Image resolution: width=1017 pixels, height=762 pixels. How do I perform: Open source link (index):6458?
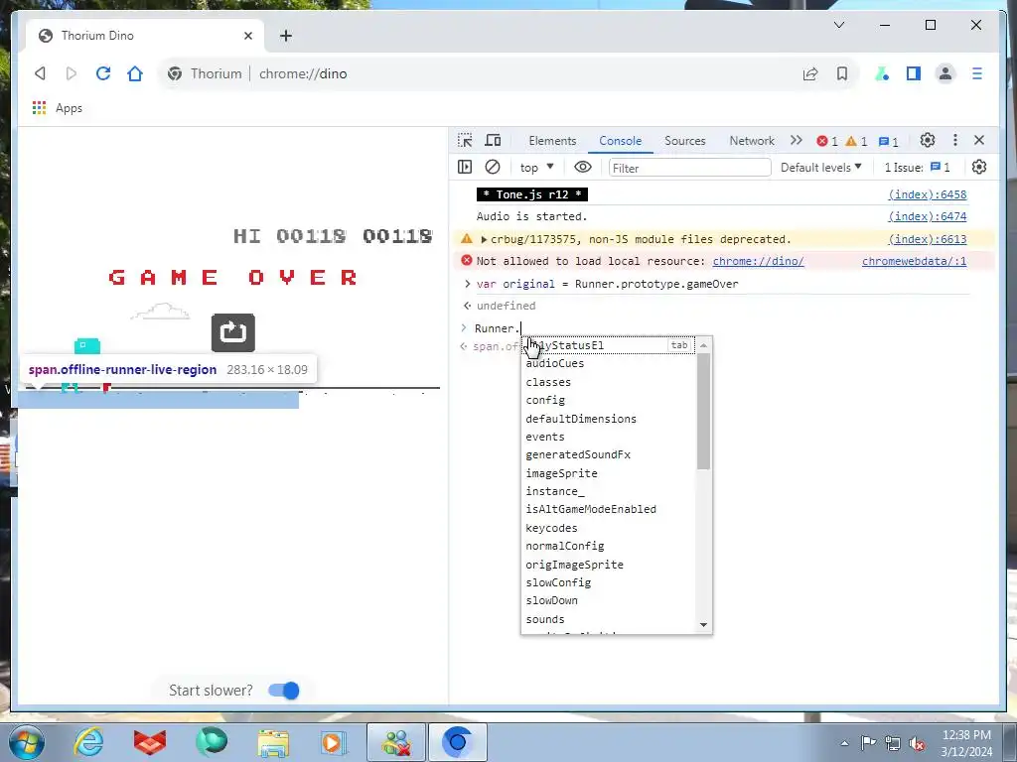point(927,194)
